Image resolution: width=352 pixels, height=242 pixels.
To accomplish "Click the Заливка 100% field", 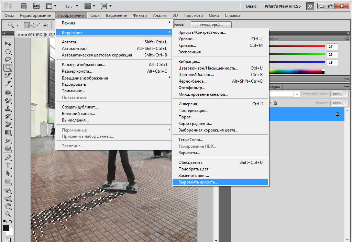I will click(x=337, y=103).
